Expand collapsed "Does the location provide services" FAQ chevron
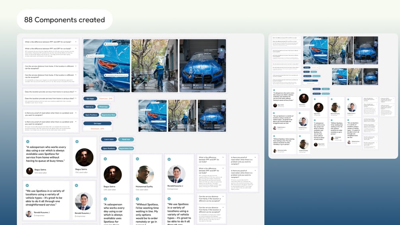 point(76,92)
